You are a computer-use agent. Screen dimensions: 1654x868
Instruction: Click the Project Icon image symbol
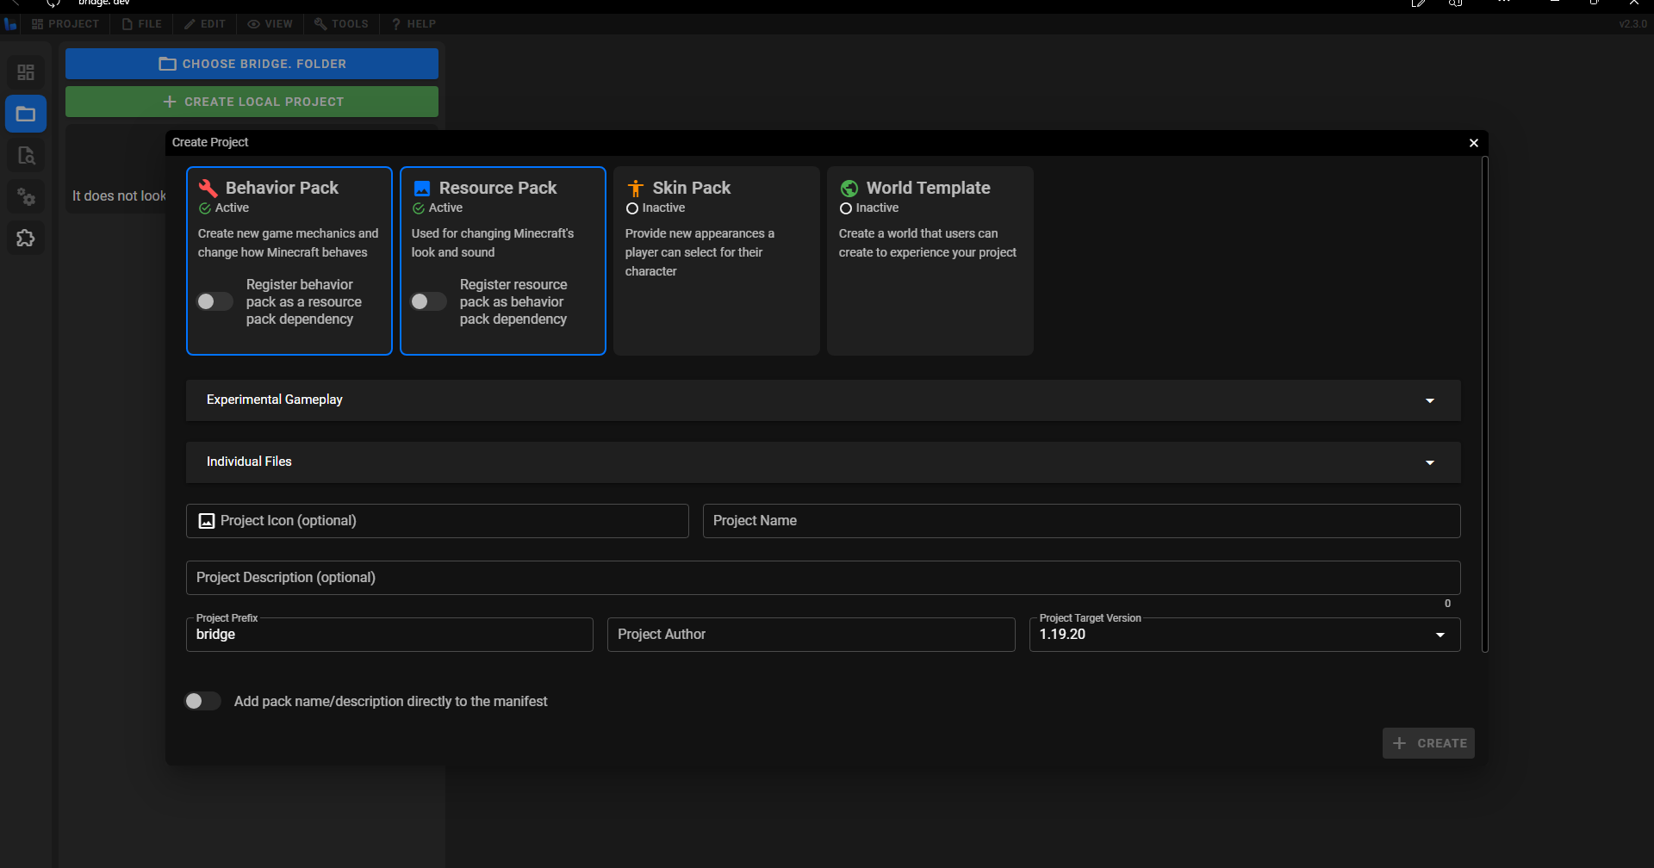click(207, 521)
